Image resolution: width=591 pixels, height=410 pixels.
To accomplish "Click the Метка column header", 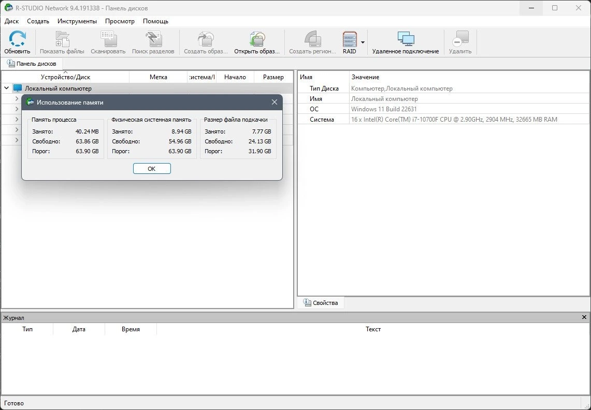I will click(158, 77).
